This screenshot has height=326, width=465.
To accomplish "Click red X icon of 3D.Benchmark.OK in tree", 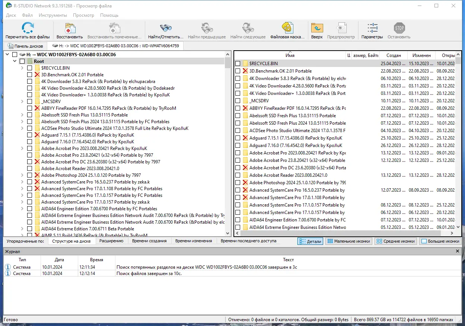I will point(37,75).
